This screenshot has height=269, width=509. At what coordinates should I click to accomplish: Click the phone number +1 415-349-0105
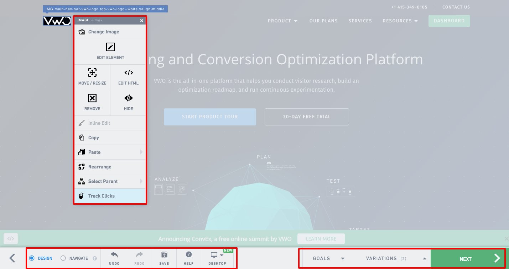coord(409,7)
